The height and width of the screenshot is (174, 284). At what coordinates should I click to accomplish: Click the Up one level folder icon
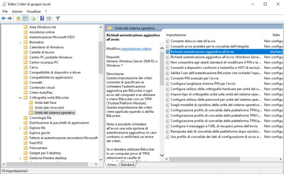[18, 18]
